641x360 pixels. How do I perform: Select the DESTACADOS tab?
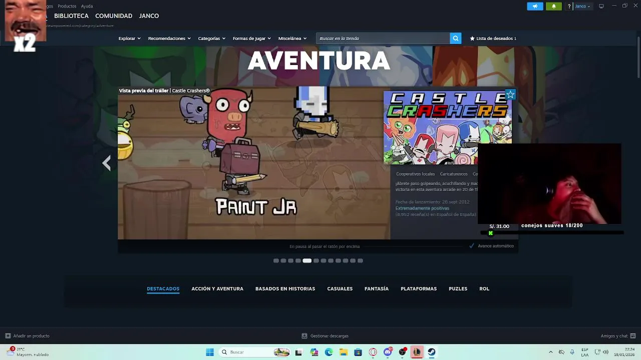163,288
